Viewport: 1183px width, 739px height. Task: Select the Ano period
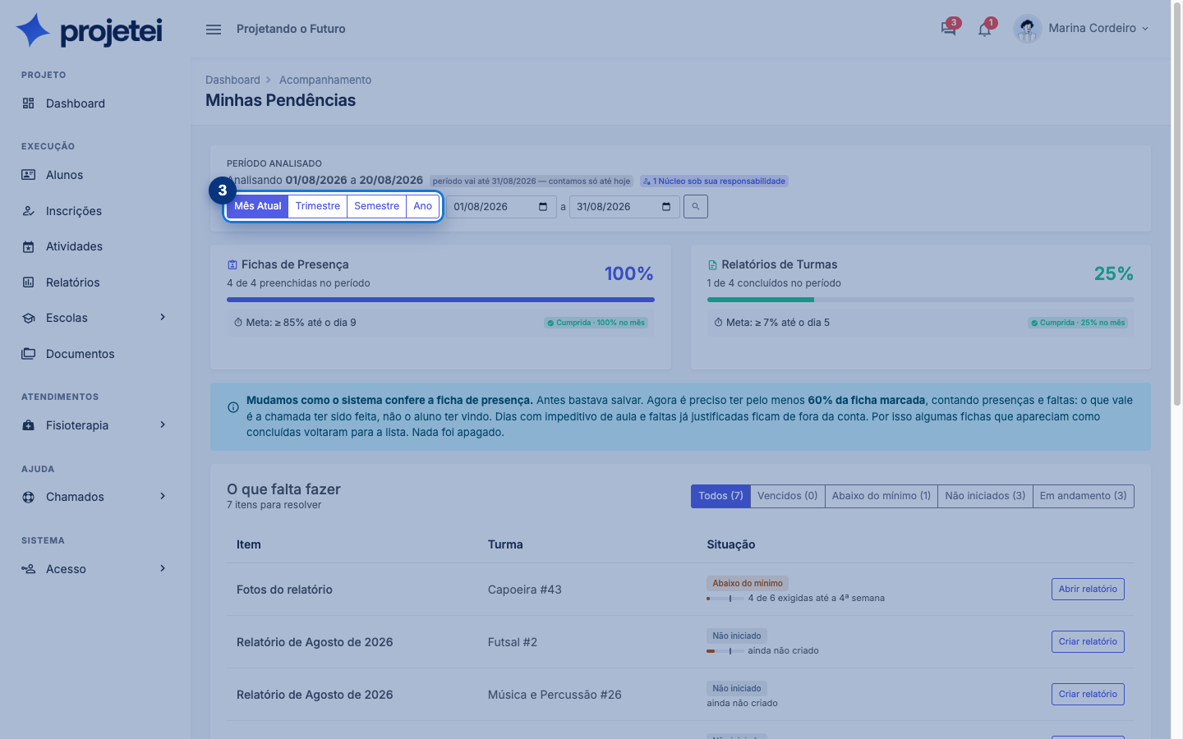423,206
